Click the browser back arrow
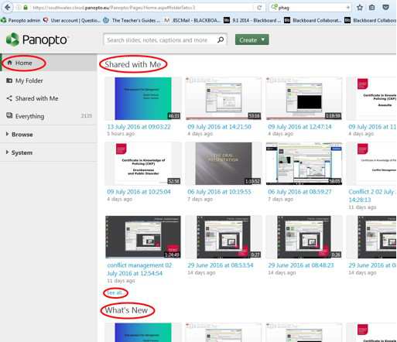397x342 pixels. [x=8, y=7]
